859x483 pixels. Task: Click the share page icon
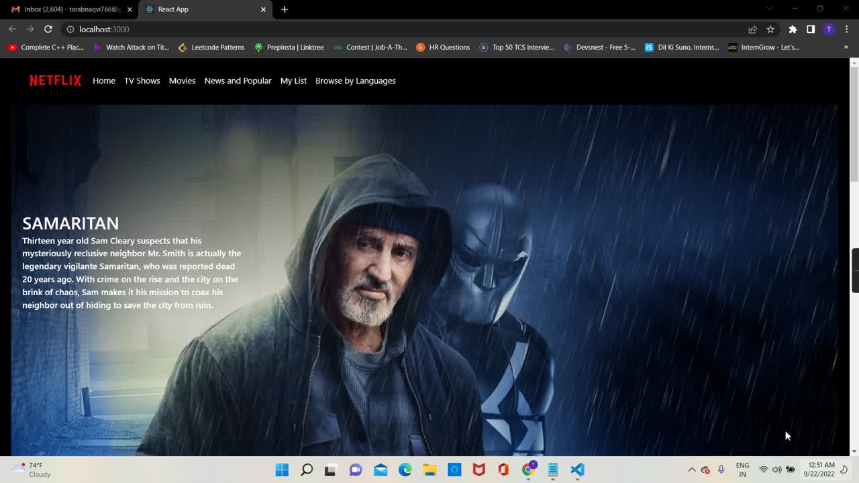click(752, 29)
